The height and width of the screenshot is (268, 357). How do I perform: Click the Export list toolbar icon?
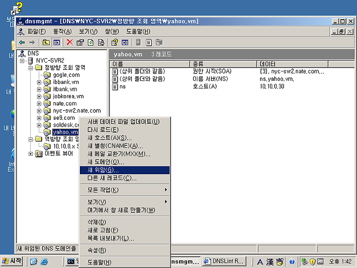101,42
